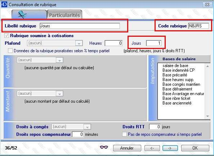The height and width of the screenshot is (156, 214).
Task: Click the Droits RTT jours field
Action: point(155,127)
